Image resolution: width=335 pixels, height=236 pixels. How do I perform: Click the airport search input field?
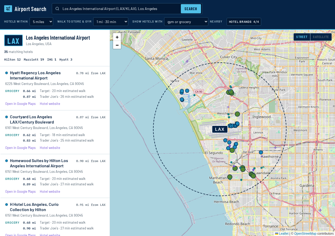[120, 9]
